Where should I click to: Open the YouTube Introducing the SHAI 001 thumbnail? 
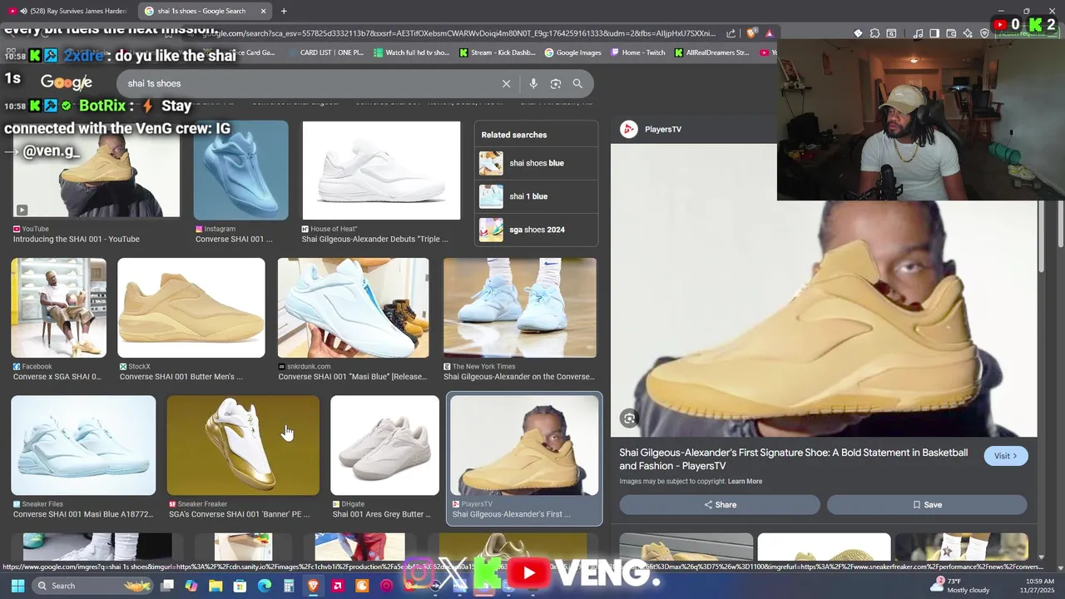[x=96, y=169]
